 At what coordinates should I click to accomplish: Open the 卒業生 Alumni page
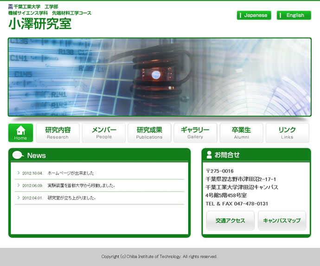click(x=241, y=133)
